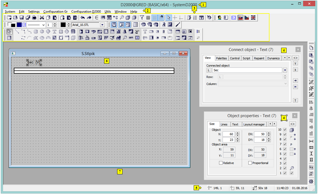
Task: Uncheck layer 10 checkbox
Action: 285,130
